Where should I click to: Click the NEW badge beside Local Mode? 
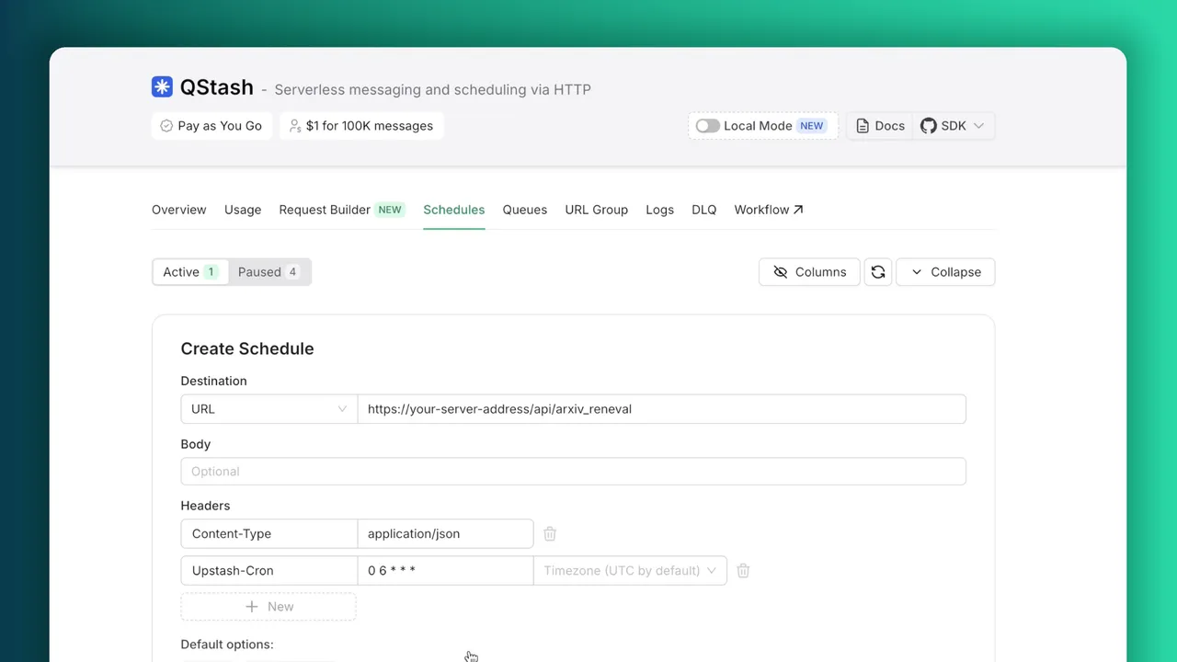pyautogui.click(x=811, y=126)
